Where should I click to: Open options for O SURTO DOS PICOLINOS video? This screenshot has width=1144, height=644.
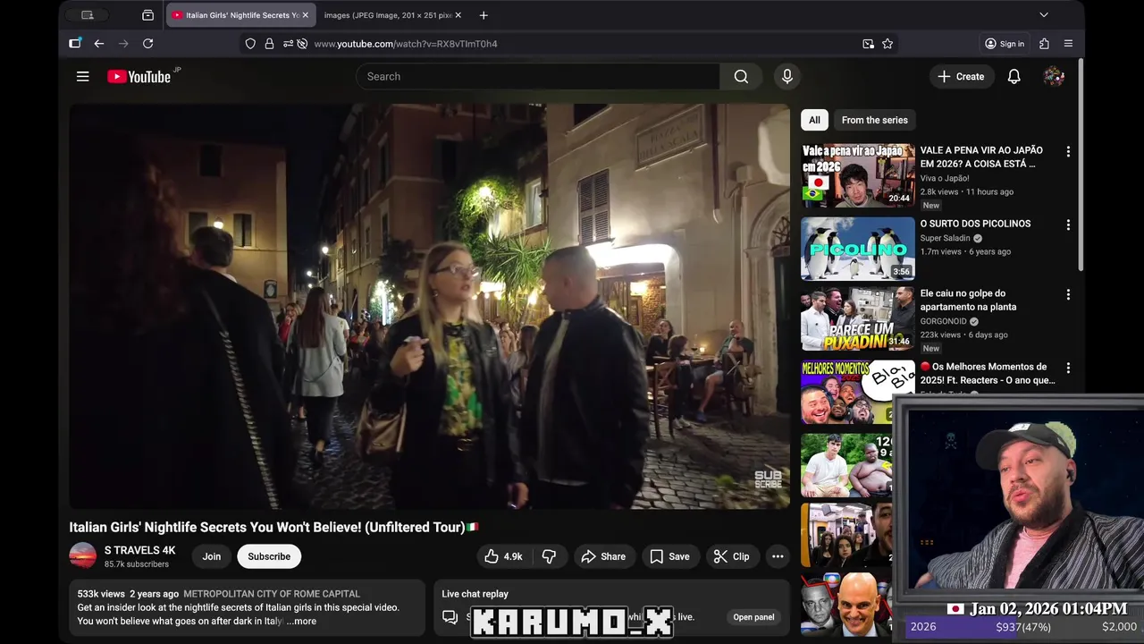pyautogui.click(x=1068, y=225)
